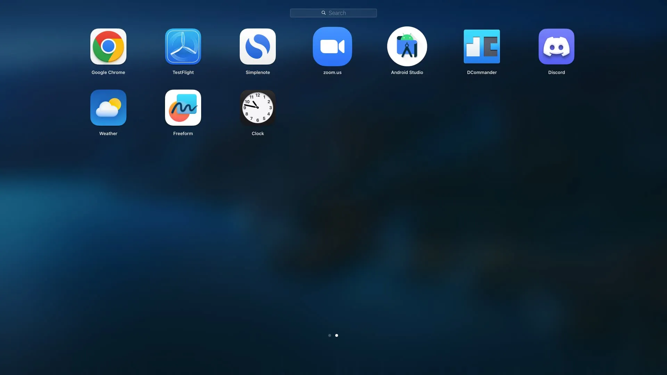Select first Launchpad page dot

pos(330,335)
